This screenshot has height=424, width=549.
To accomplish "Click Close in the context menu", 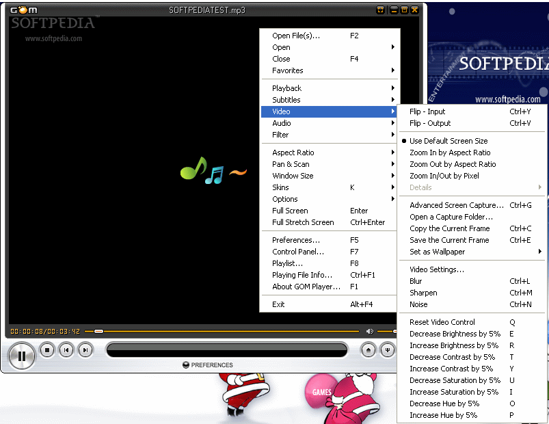I will click(329, 58).
